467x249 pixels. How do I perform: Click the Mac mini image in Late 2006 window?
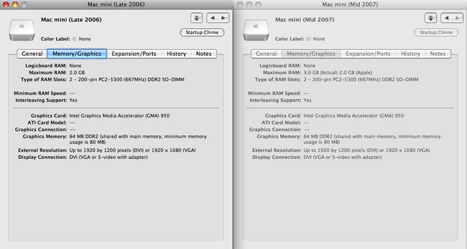[22, 30]
